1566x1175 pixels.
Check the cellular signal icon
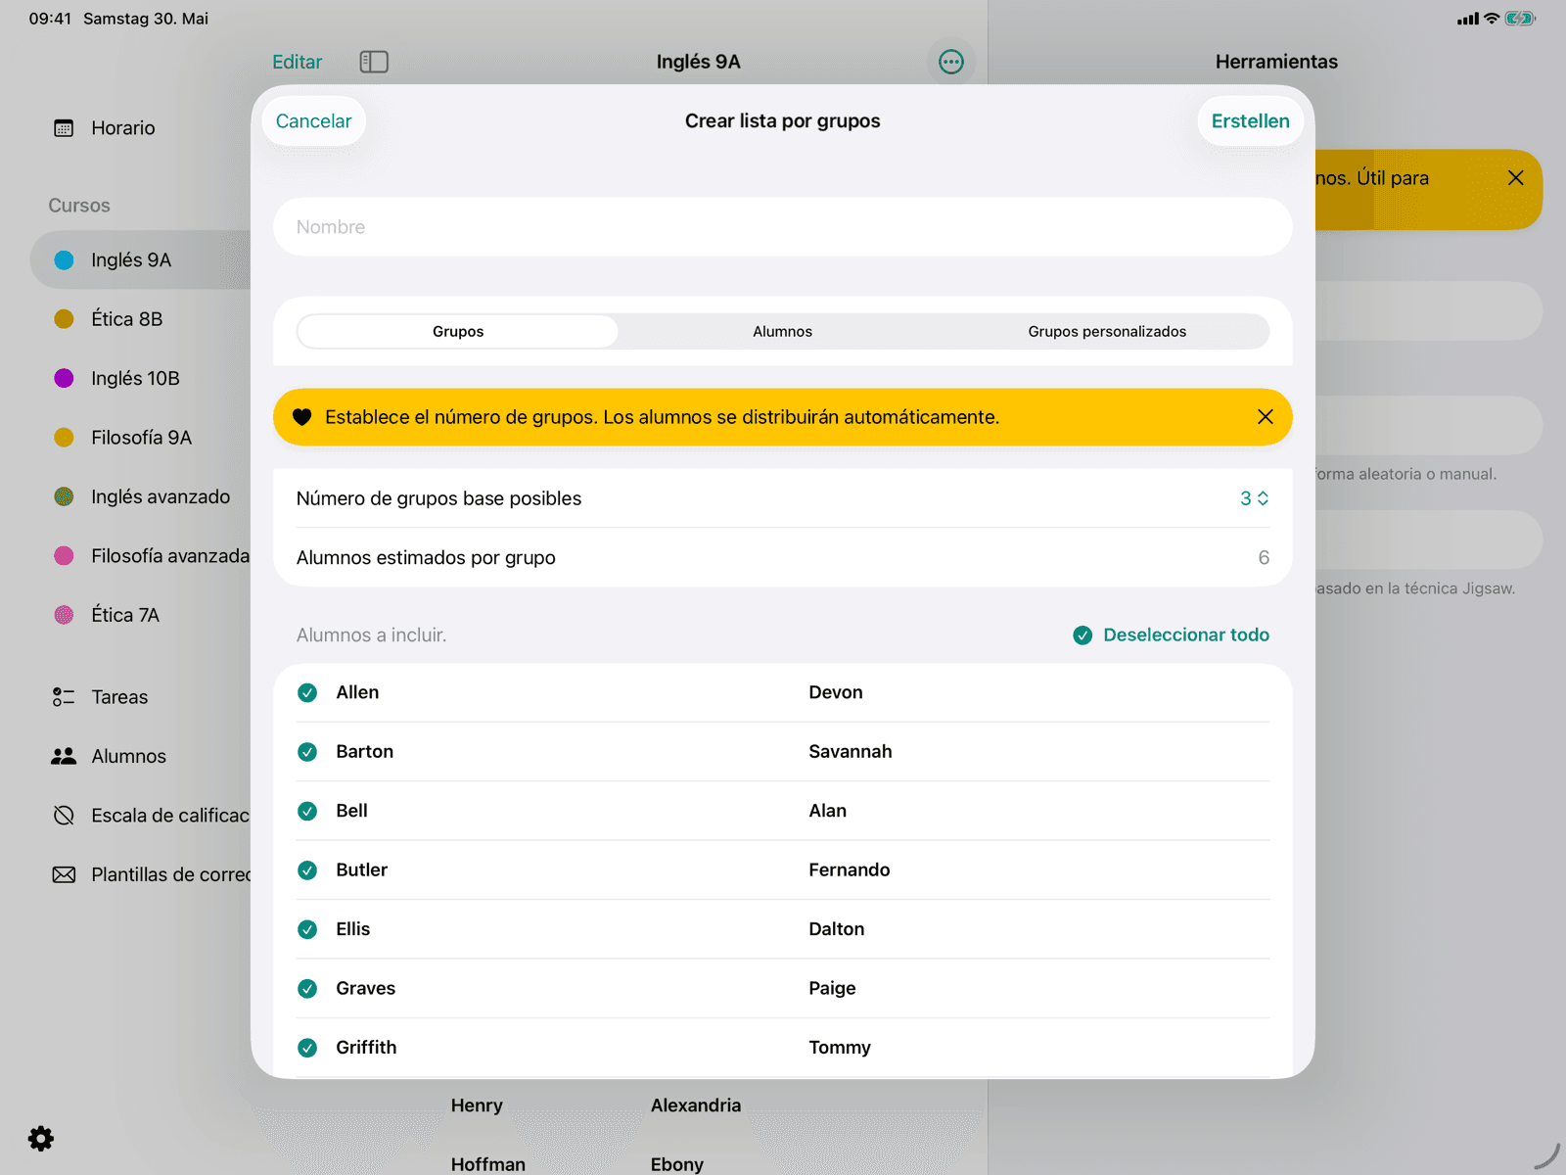click(x=1467, y=19)
